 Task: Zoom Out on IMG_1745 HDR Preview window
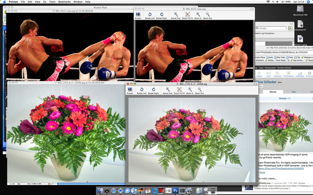point(200,91)
